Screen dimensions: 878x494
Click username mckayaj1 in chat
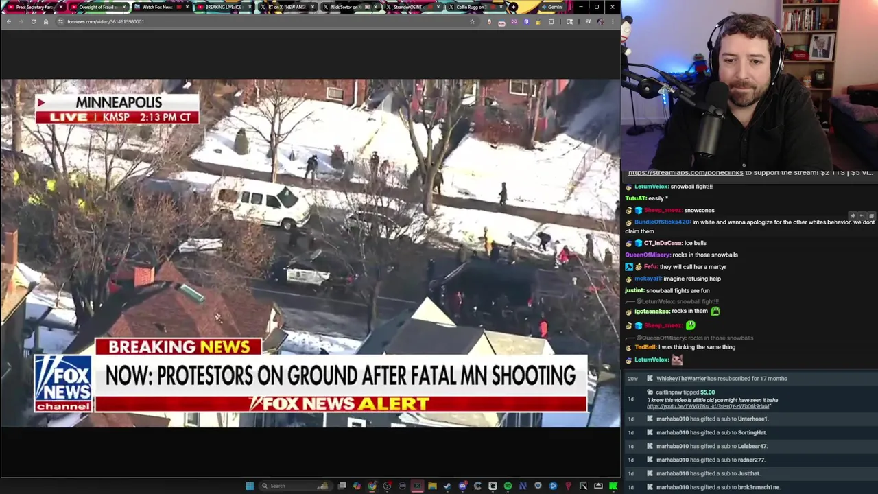[648, 279]
